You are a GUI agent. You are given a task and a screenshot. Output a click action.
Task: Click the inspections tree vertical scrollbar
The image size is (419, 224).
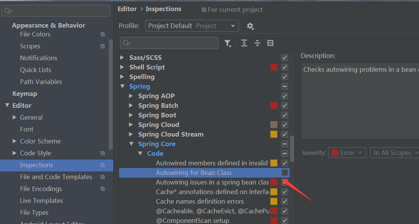[292, 149]
